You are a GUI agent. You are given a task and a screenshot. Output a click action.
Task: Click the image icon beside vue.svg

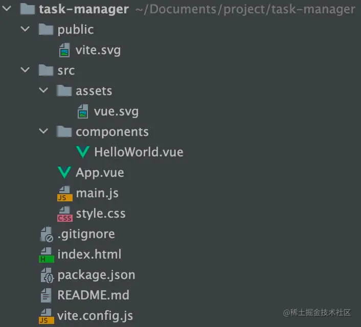pyautogui.click(x=83, y=111)
